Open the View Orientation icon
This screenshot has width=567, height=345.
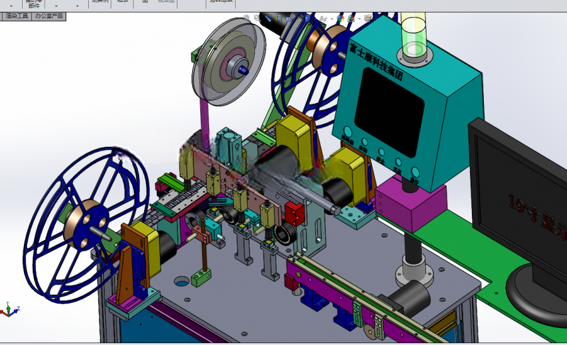click(289, 19)
